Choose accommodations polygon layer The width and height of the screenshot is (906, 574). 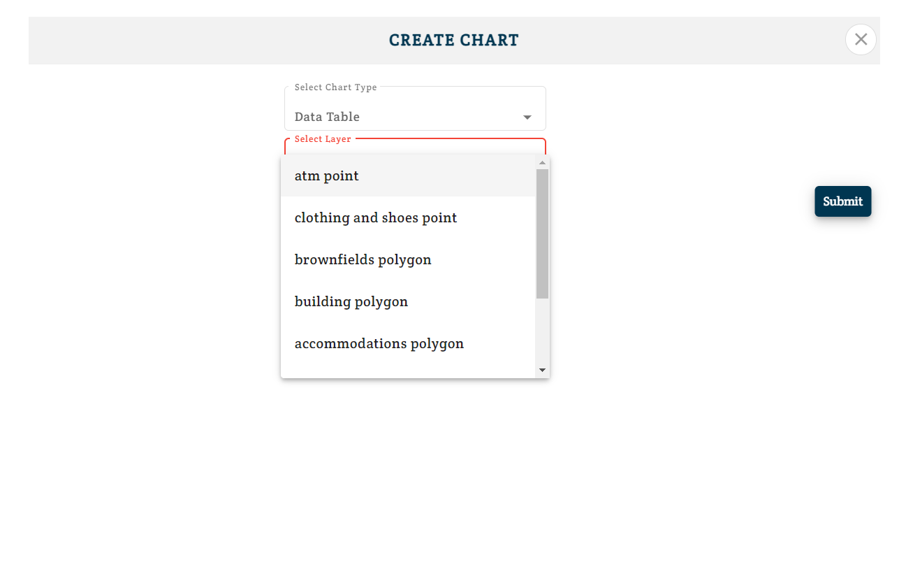click(379, 344)
